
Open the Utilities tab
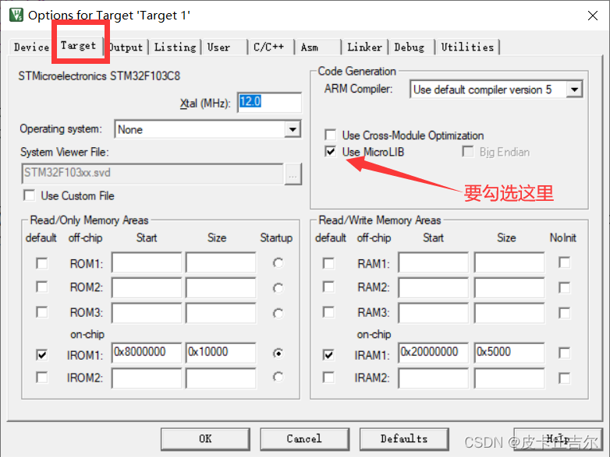pyautogui.click(x=467, y=47)
